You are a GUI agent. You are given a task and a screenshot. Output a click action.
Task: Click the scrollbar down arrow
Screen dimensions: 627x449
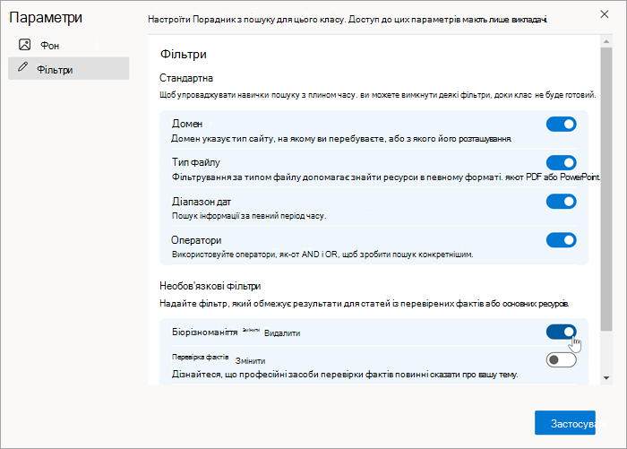(606, 378)
